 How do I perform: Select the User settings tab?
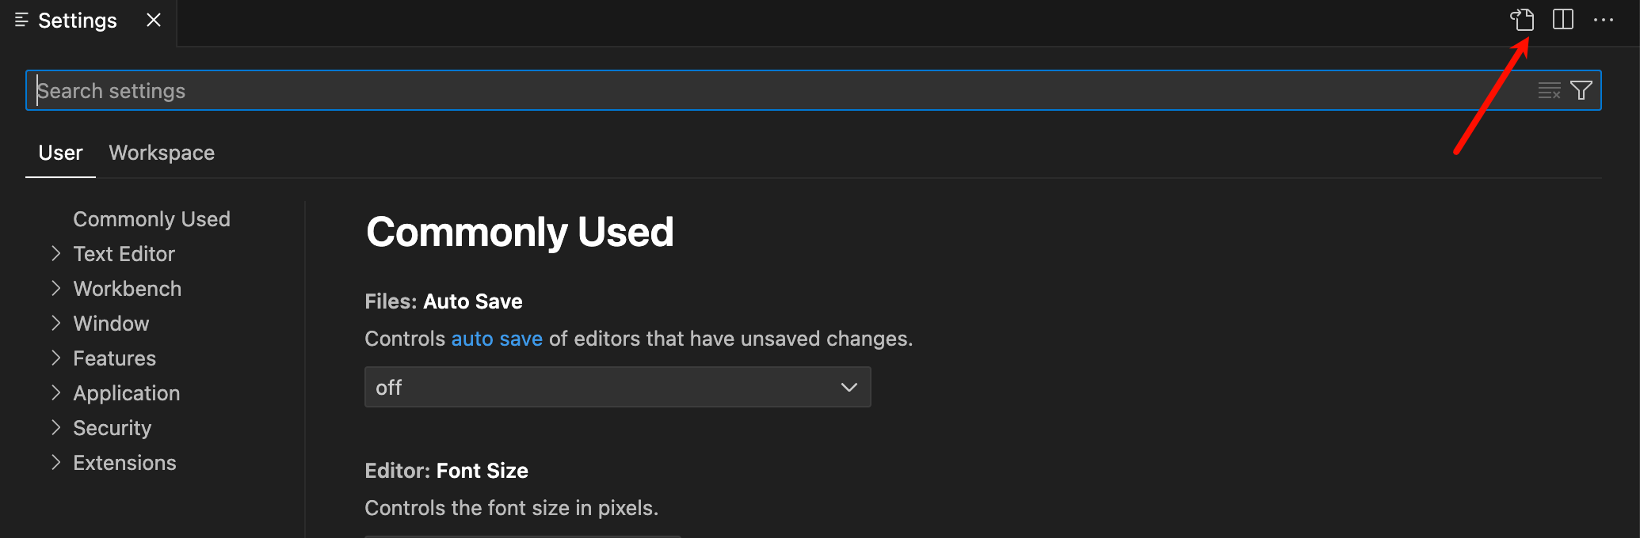pyautogui.click(x=60, y=153)
